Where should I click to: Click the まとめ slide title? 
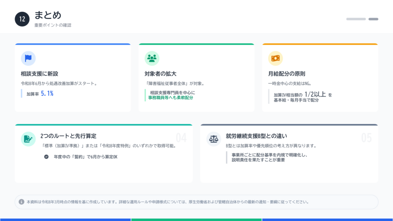tap(48, 15)
